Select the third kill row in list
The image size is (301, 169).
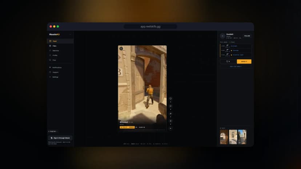click(x=236, y=55)
